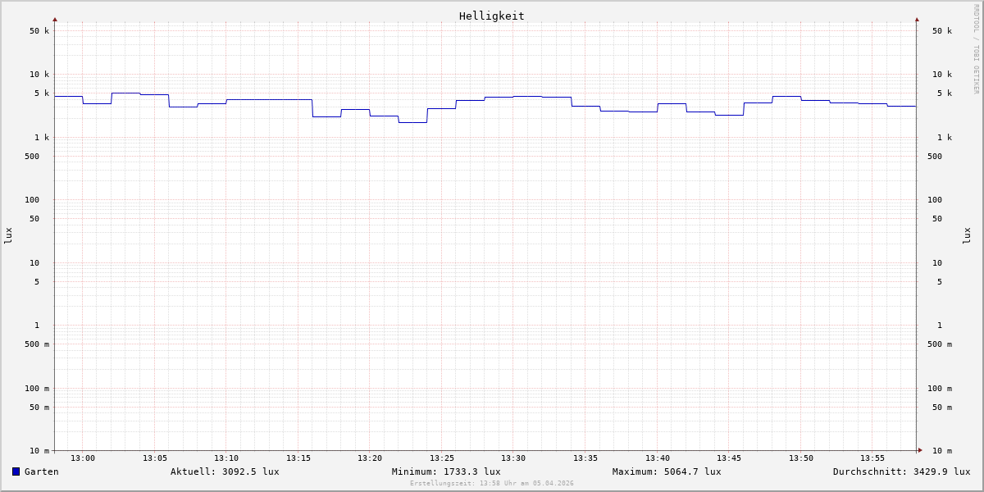Click the 13:35 time axis label

(585, 458)
